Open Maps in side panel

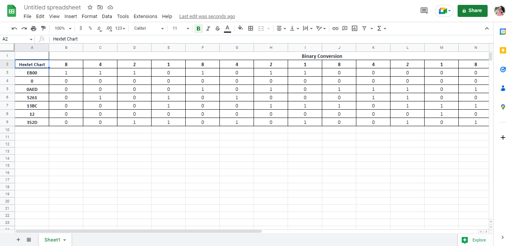pos(503,107)
